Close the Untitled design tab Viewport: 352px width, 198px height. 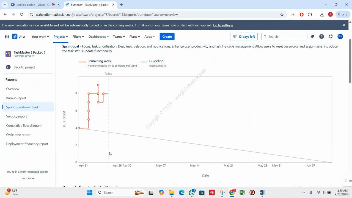click(x=59, y=5)
